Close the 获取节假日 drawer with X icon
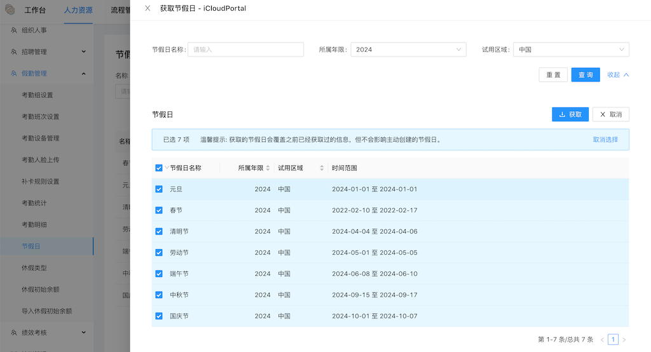Viewport: 651px width, 352px height. tap(147, 8)
